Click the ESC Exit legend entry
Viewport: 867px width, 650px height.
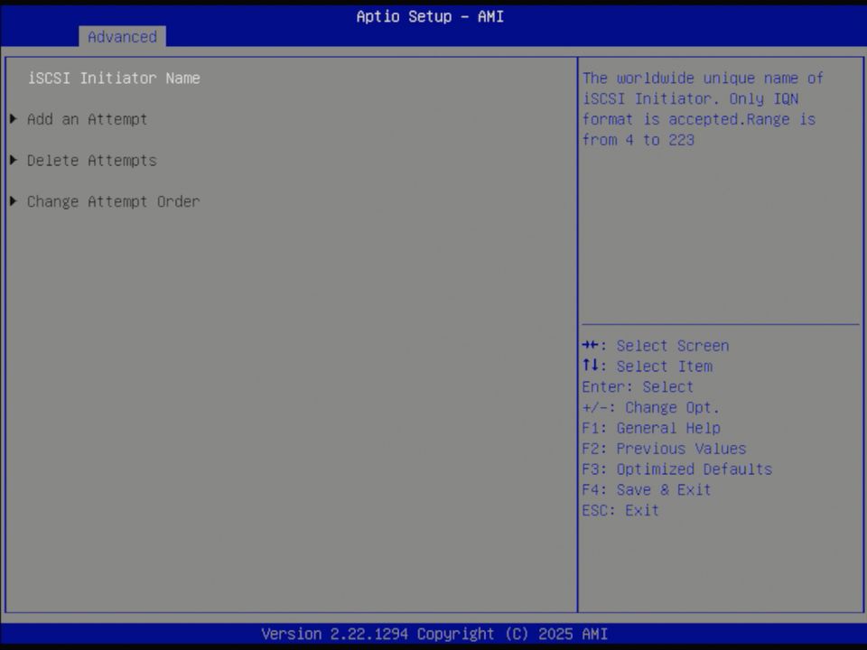point(620,510)
